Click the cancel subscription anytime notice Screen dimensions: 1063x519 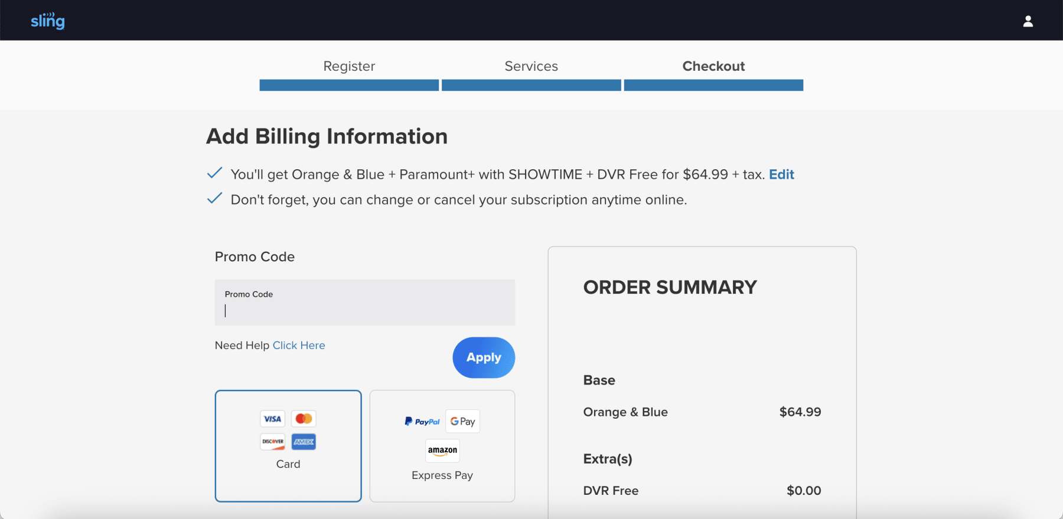click(x=459, y=200)
